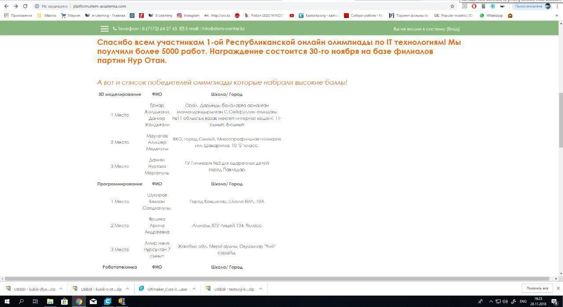The image size is (563, 307).
Task: Open File Explorer on the taskbar
Action: (x=50, y=301)
